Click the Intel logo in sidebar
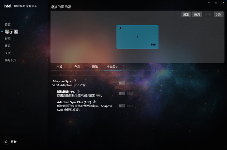 pos(7,6)
